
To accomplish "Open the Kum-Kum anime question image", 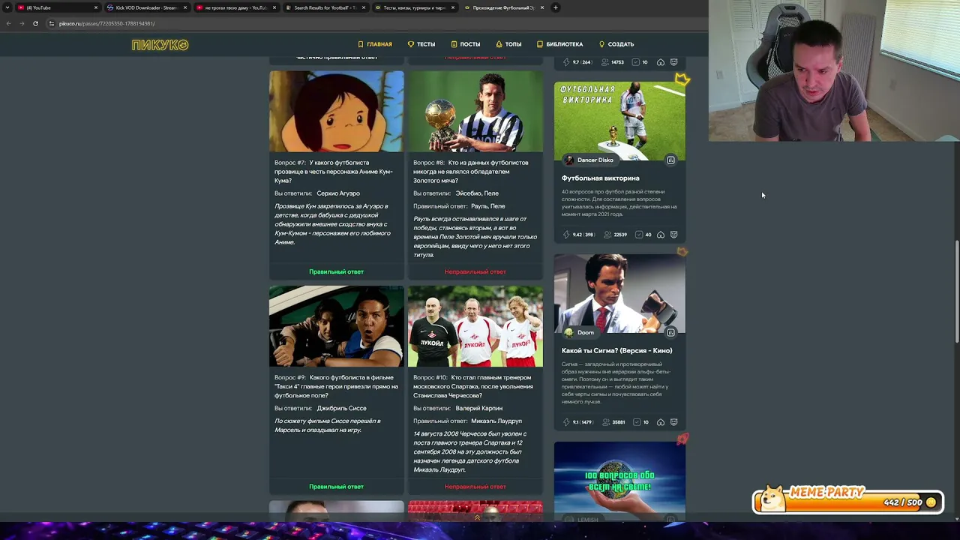I will pyautogui.click(x=336, y=111).
